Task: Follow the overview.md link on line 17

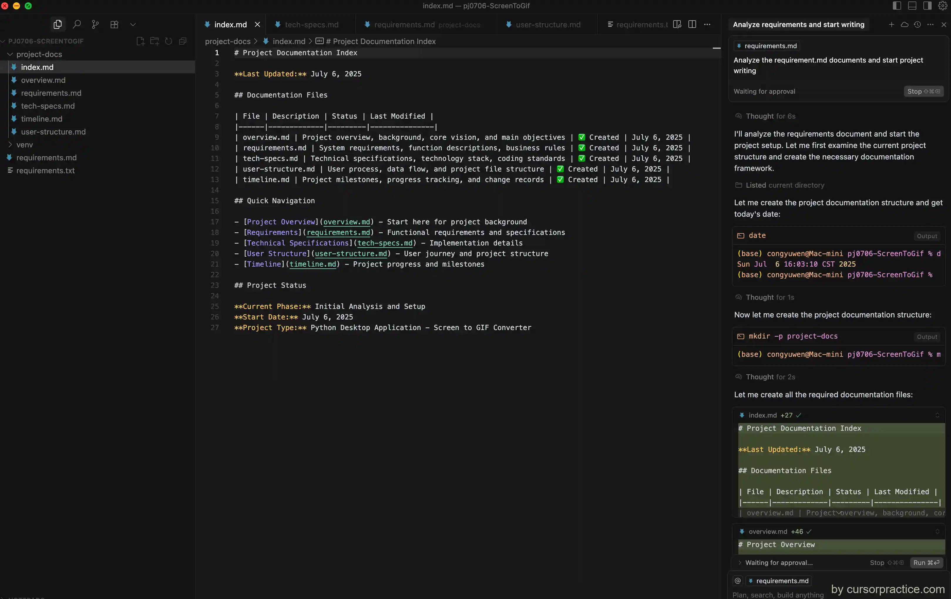Action: coord(346,222)
